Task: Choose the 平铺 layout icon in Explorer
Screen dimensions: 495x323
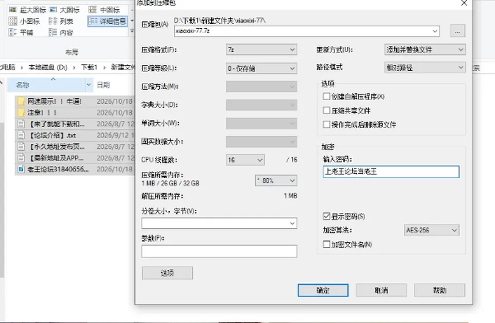Action: point(12,32)
